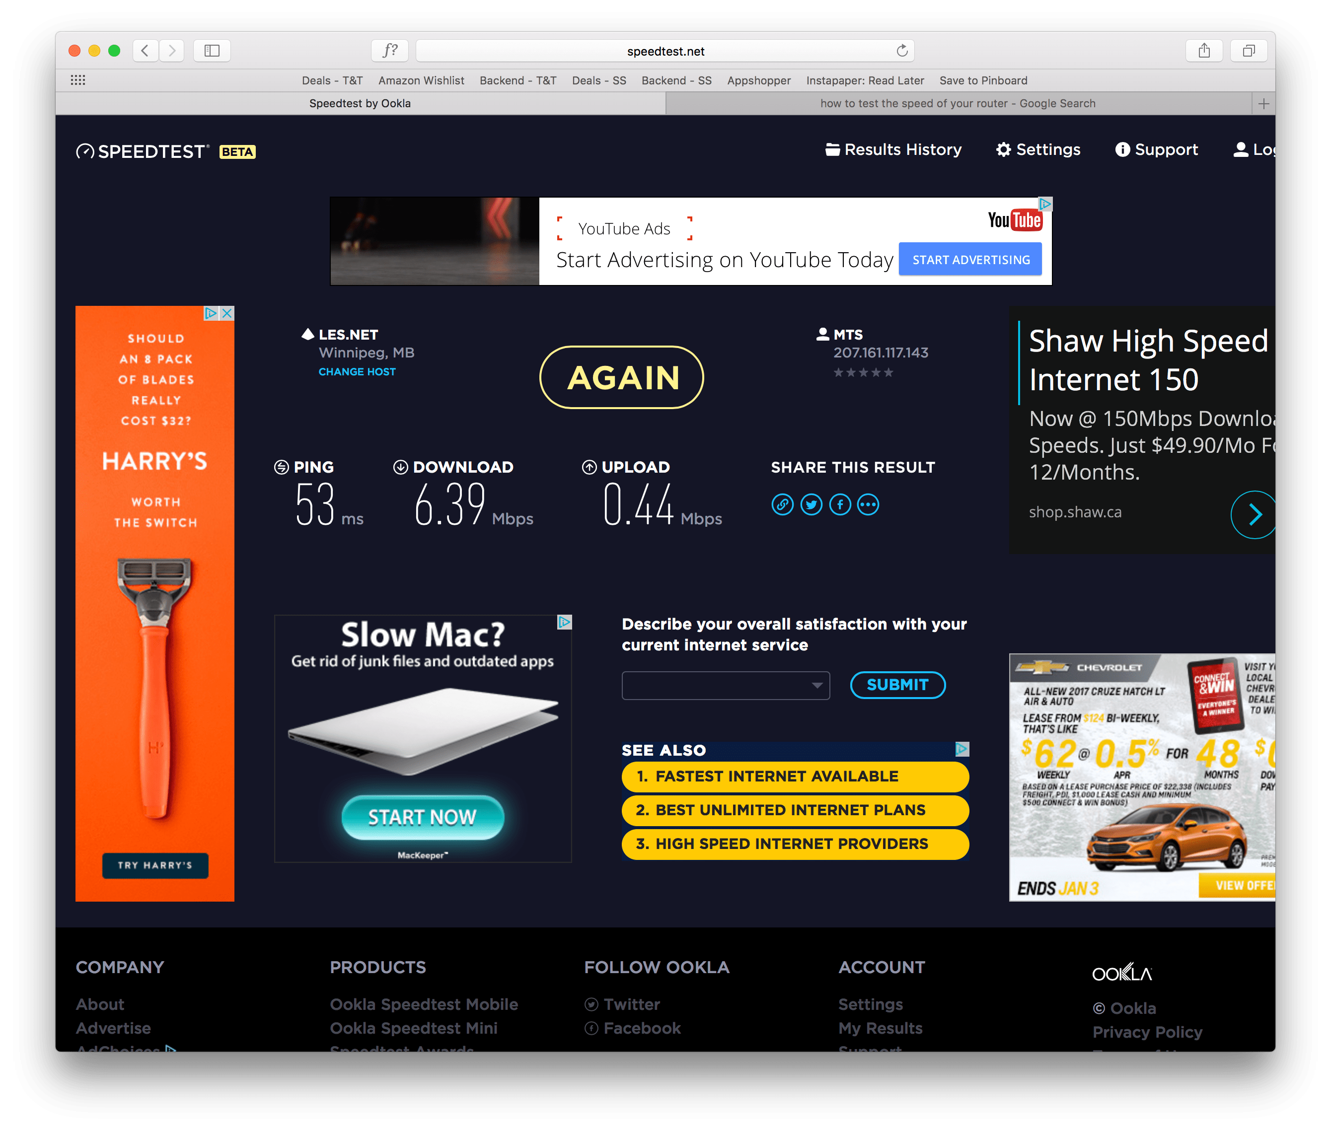The height and width of the screenshot is (1131, 1331).
Task: Open the Top Sites grid icon
Action: (78, 80)
